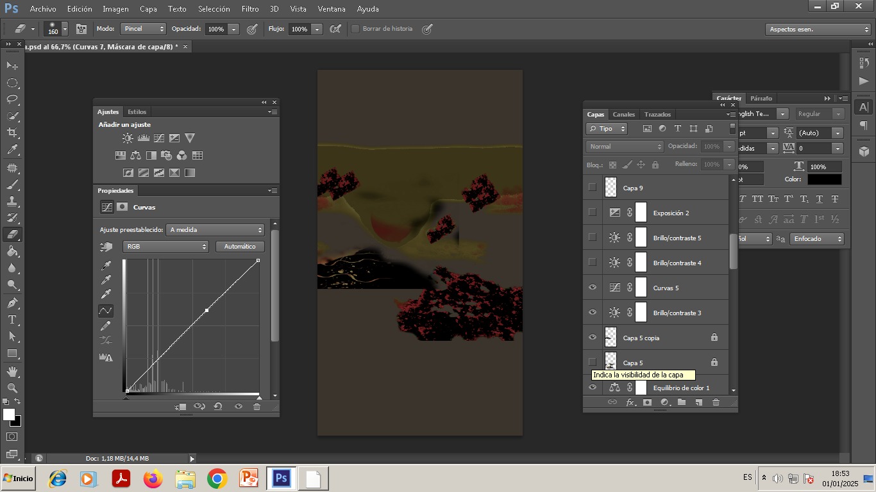Create a new group in Capas panel
The width and height of the screenshot is (876, 492).
(682, 402)
